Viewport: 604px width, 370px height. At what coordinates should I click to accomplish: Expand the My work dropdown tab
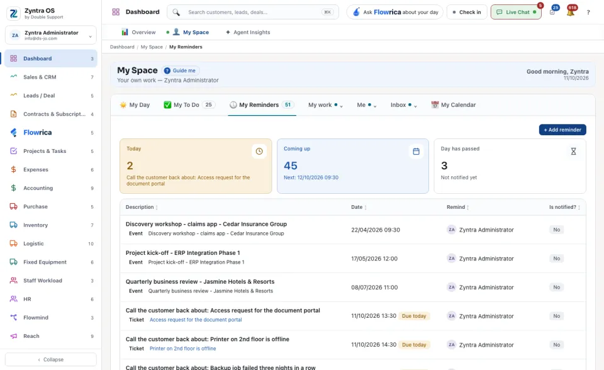coord(325,105)
